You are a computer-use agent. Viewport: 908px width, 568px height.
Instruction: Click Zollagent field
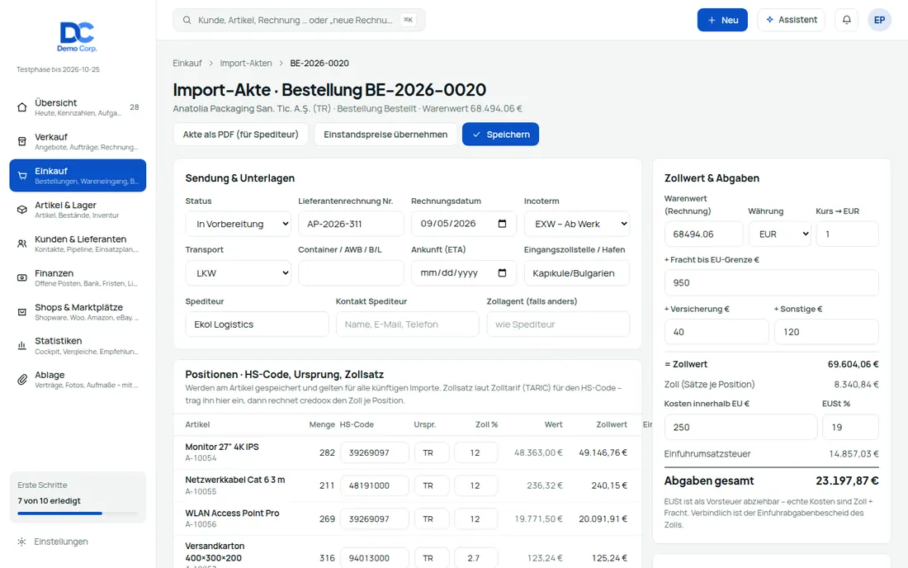click(558, 324)
